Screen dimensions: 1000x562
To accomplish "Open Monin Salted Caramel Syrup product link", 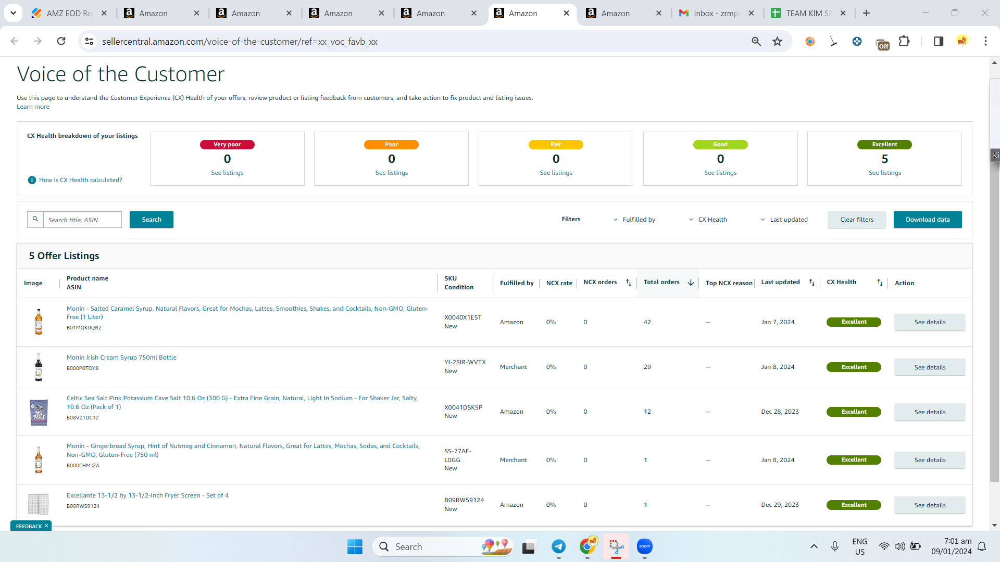I will point(247,313).
